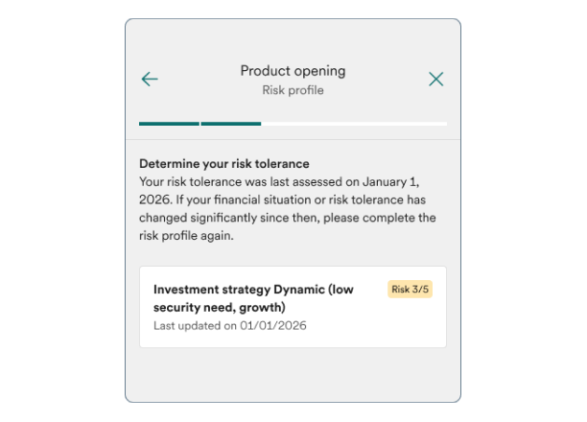Click the phrase 'changed significantly since then'

click(229, 218)
